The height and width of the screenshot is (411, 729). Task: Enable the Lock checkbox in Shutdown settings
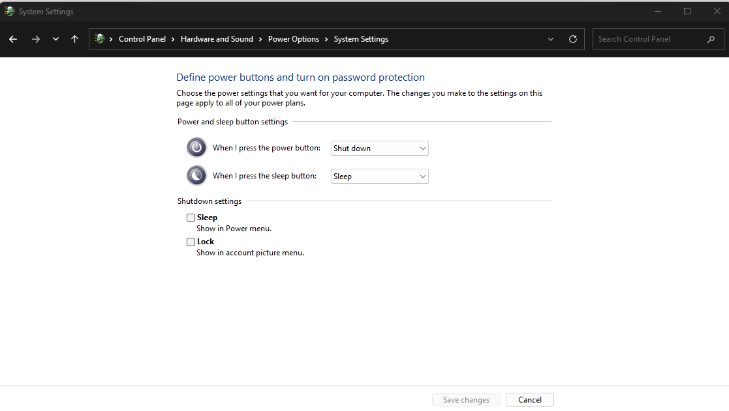191,242
